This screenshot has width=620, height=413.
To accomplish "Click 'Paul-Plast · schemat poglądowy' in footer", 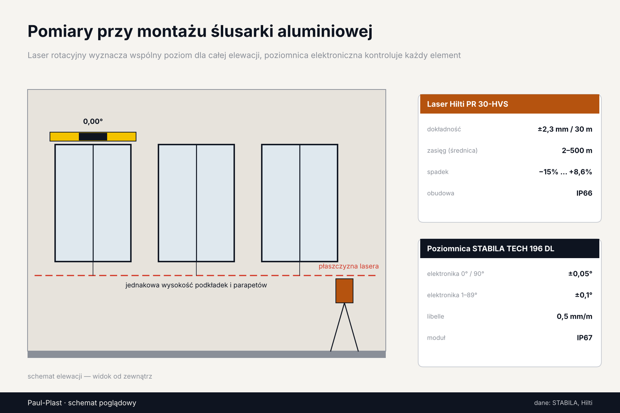I will tap(82, 403).
